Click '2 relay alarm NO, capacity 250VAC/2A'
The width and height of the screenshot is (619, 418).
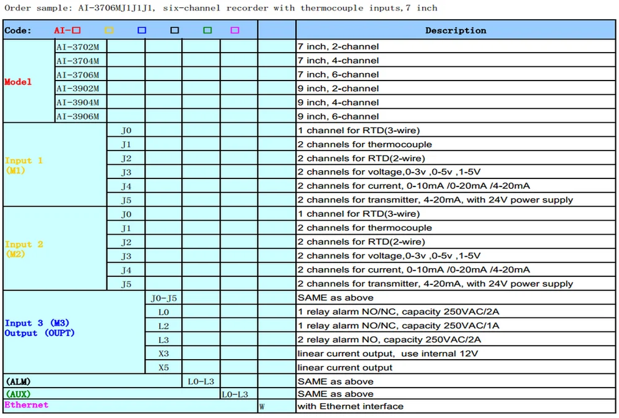pyautogui.click(x=389, y=340)
